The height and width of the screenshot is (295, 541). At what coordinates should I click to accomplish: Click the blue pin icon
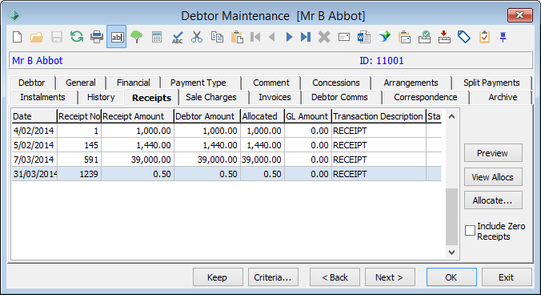pyautogui.click(x=503, y=37)
